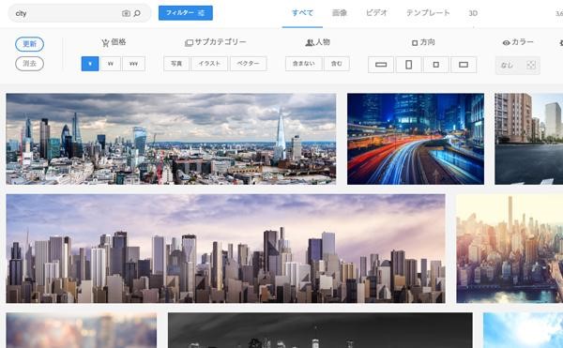Filter subcategory by 写真

[x=176, y=64]
